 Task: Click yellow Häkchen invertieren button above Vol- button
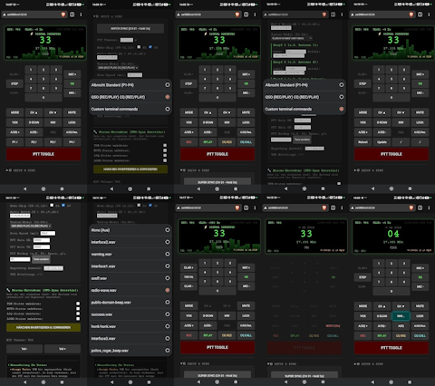pos(43,327)
